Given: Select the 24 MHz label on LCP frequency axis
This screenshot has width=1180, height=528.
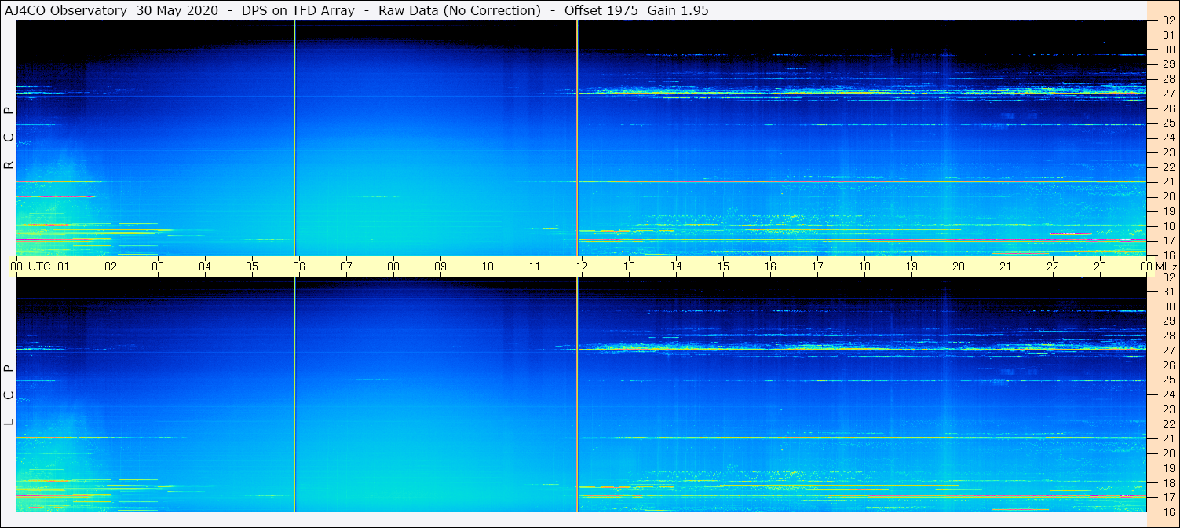Looking at the screenshot, I should click(1167, 394).
